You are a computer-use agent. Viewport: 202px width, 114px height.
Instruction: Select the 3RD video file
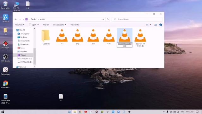tap(93, 37)
